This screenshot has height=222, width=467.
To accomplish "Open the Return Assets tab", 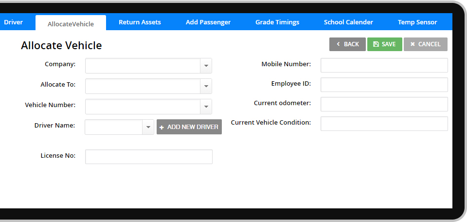I will [140, 22].
